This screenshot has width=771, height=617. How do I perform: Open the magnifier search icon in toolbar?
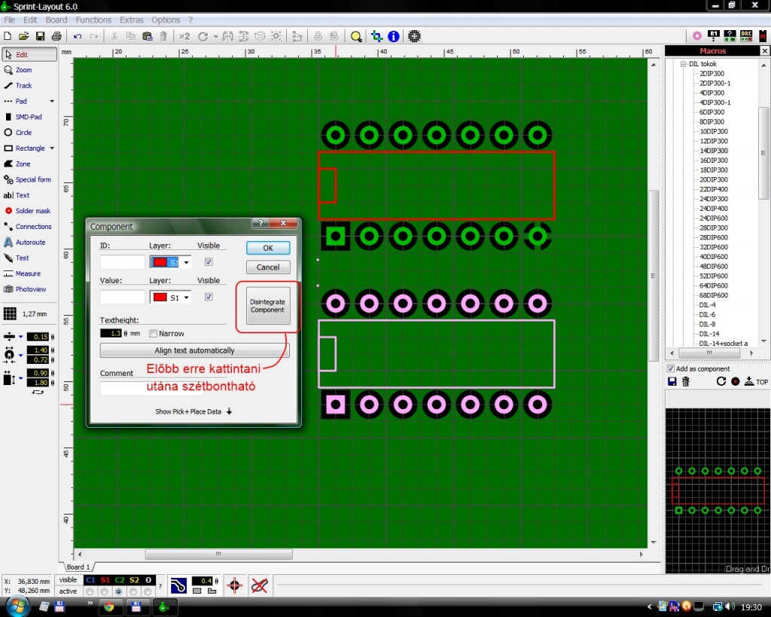(356, 36)
